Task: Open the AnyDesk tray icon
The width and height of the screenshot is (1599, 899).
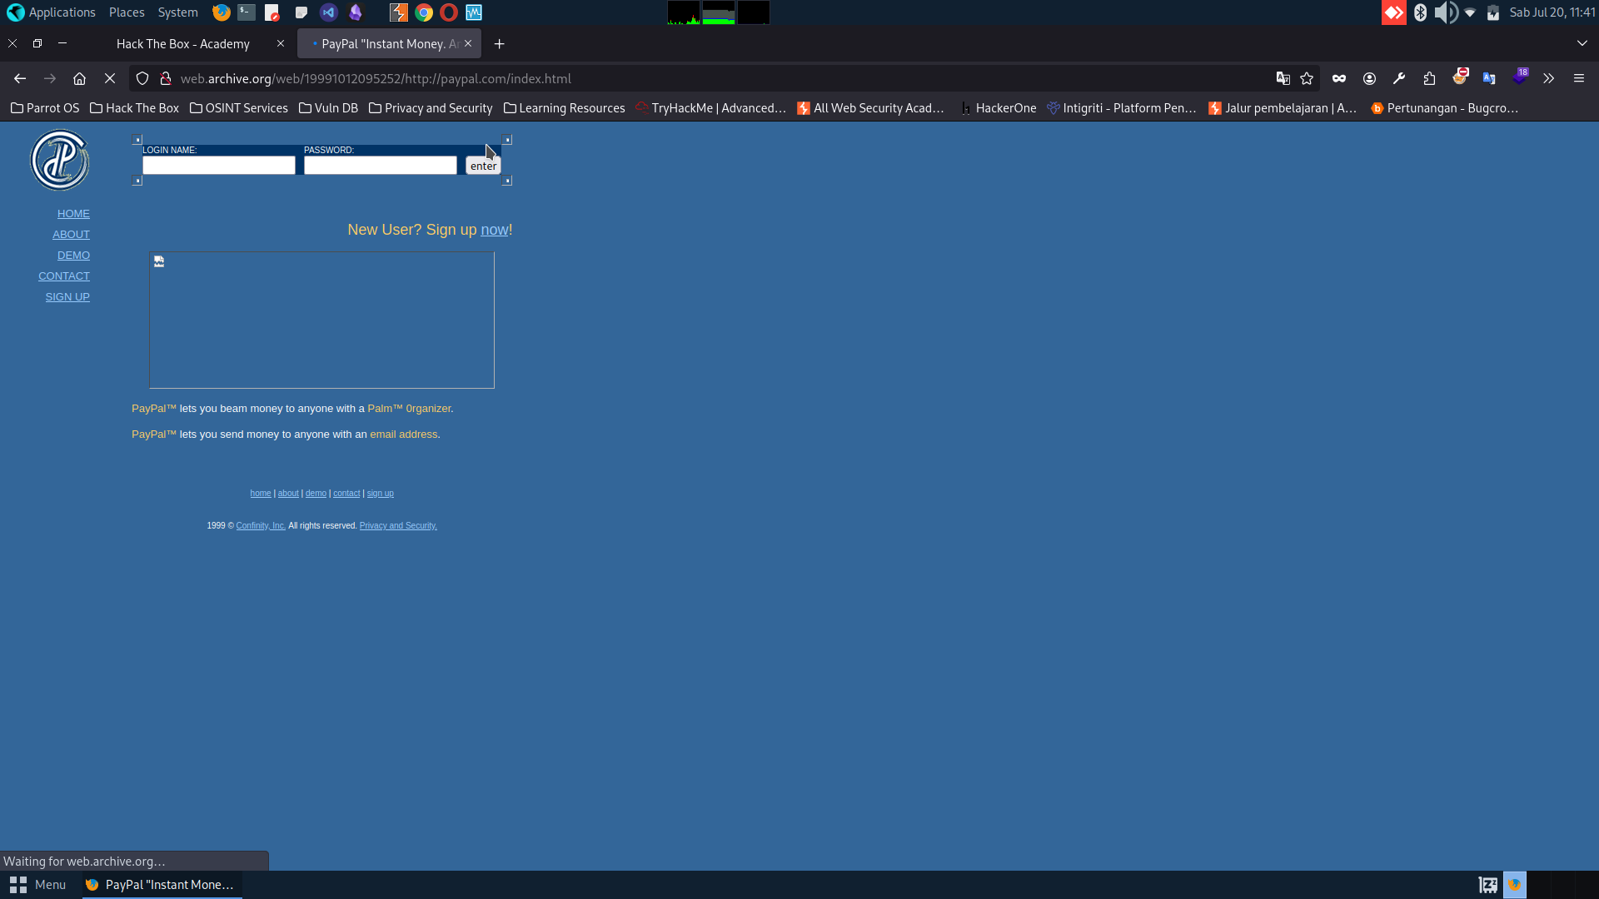Action: point(1394,12)
